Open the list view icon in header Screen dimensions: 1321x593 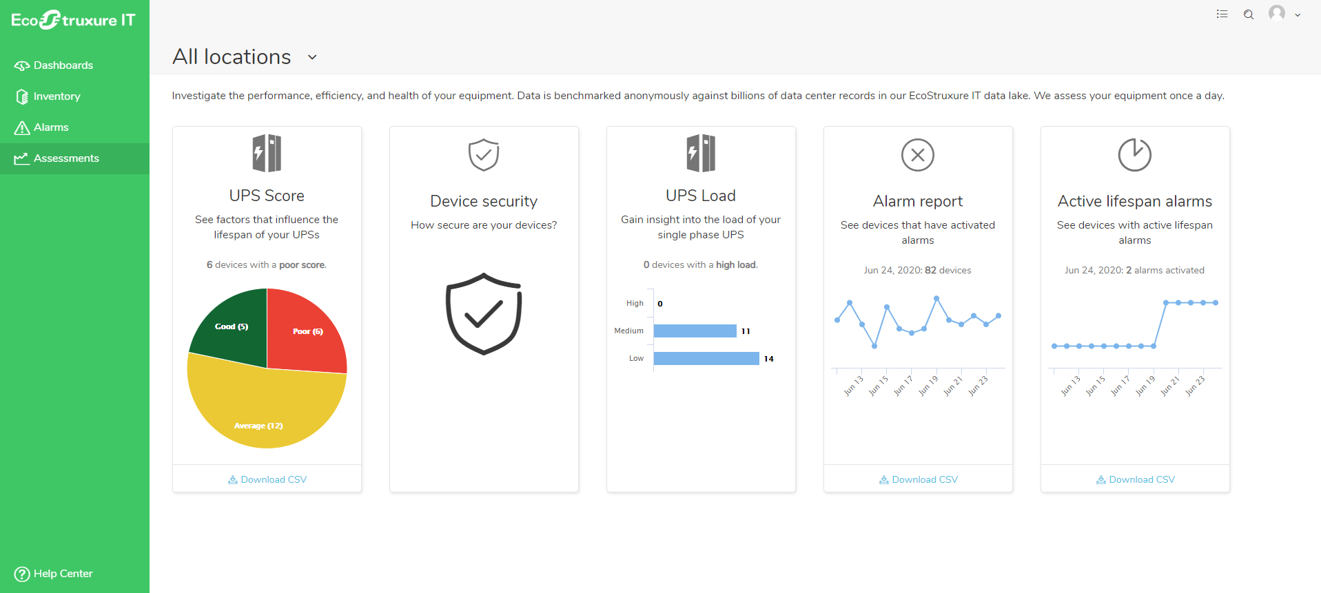[x=1222, y=14]
